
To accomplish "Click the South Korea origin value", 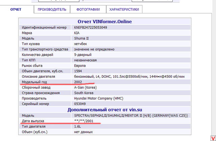I will (84, 93).
